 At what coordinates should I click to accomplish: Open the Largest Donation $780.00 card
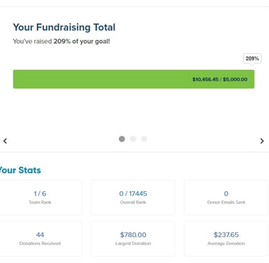[x=133, y=239]
